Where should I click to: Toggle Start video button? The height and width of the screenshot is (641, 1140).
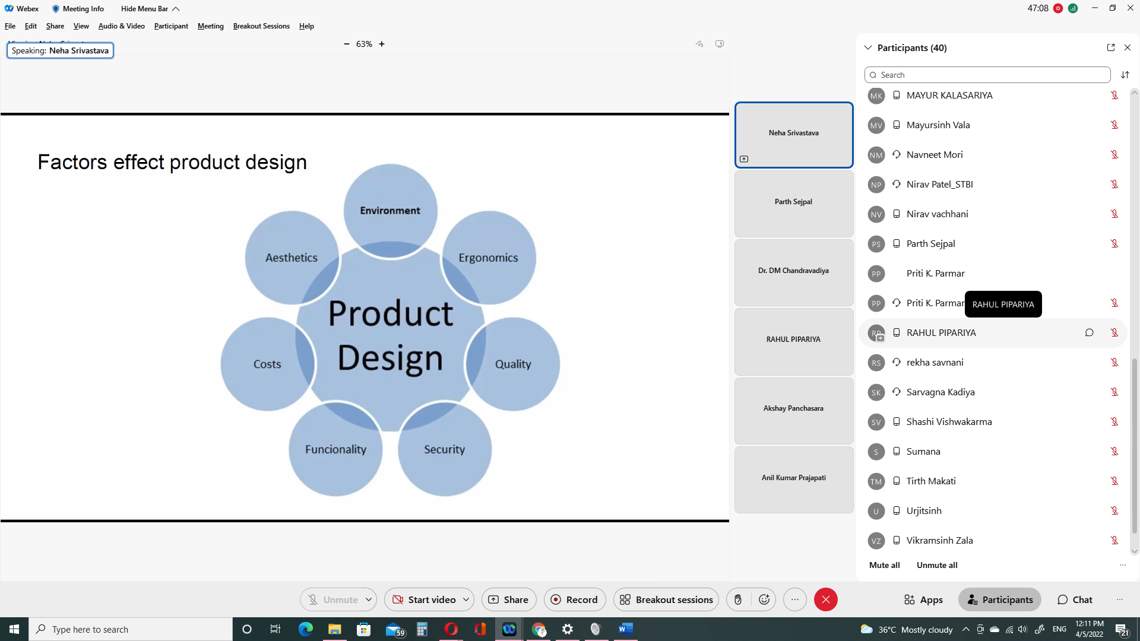tap(424, 599)
